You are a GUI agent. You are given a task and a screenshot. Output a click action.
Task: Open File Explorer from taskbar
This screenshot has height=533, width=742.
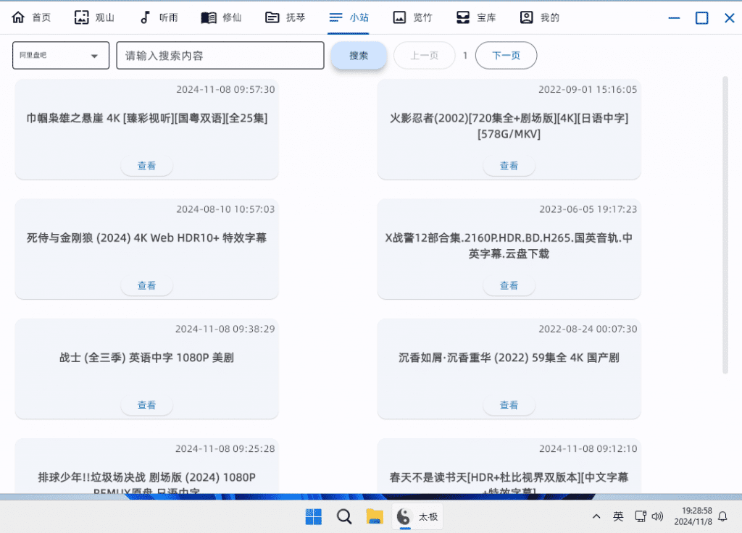coord(375,516)
